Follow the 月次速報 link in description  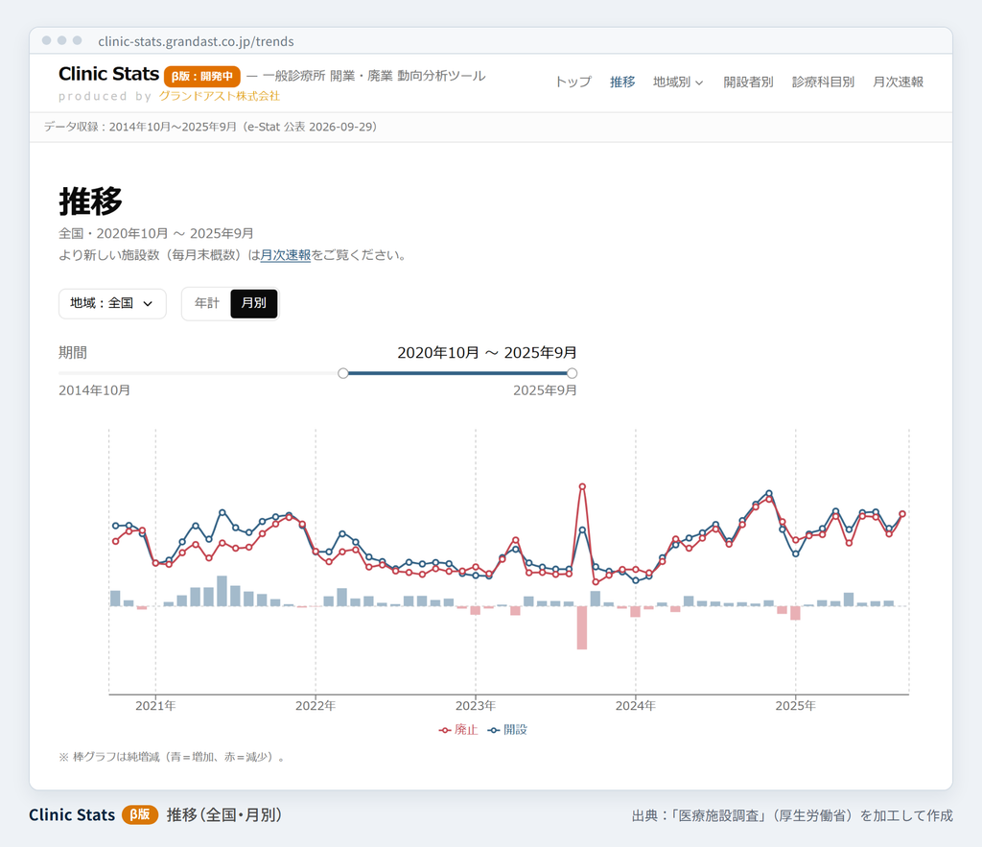(286, 255)
